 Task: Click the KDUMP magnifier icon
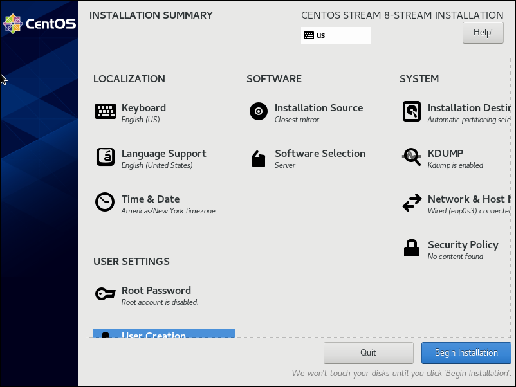tap(412, 157)
